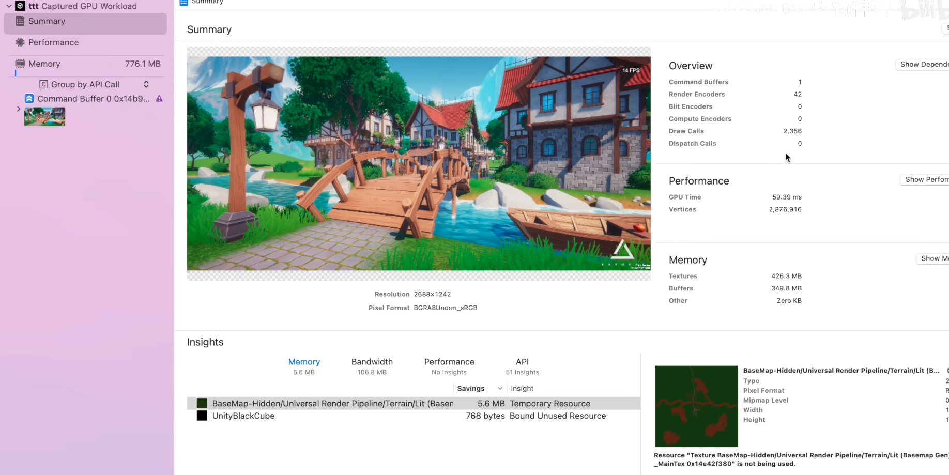Click the GPU Time value 59.39 ms
Image resolution: width=949 pixels, height=475 pixels.
click(x=787, y=197)
